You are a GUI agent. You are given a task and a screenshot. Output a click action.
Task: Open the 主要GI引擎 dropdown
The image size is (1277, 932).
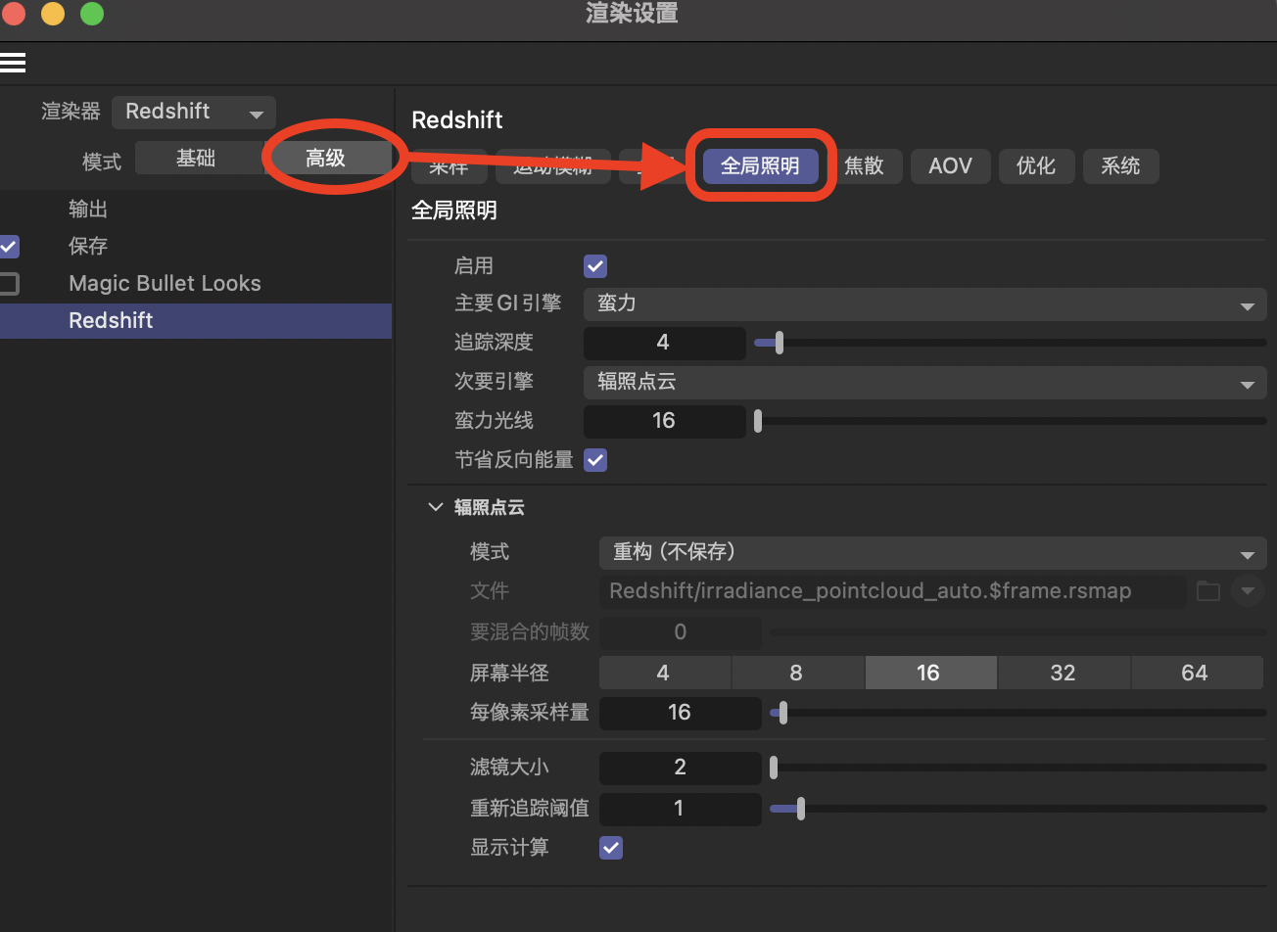[x=924, y=303]
